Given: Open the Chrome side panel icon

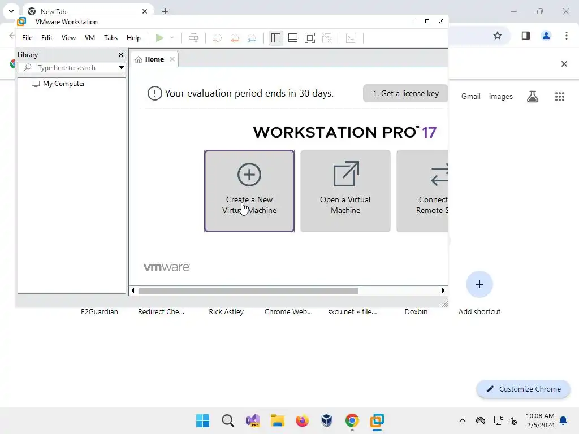Looking at the screenshot, I should click(525, 36).
